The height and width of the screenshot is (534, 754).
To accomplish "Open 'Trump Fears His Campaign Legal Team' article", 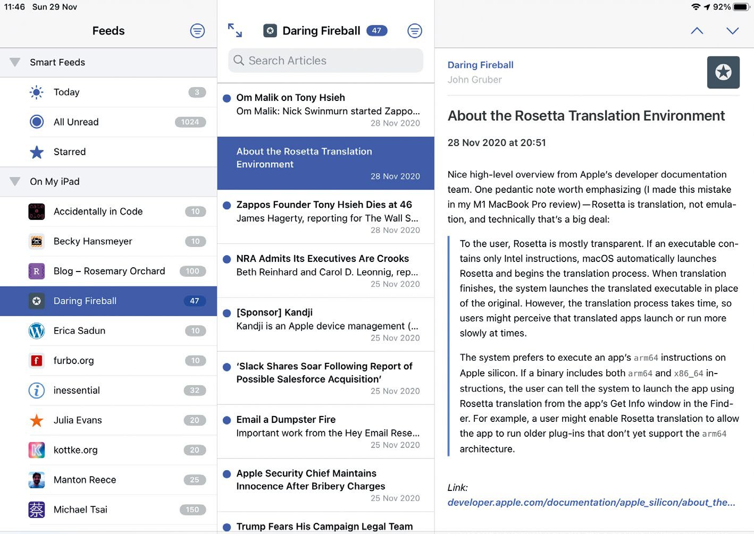I will pos(325,523).
